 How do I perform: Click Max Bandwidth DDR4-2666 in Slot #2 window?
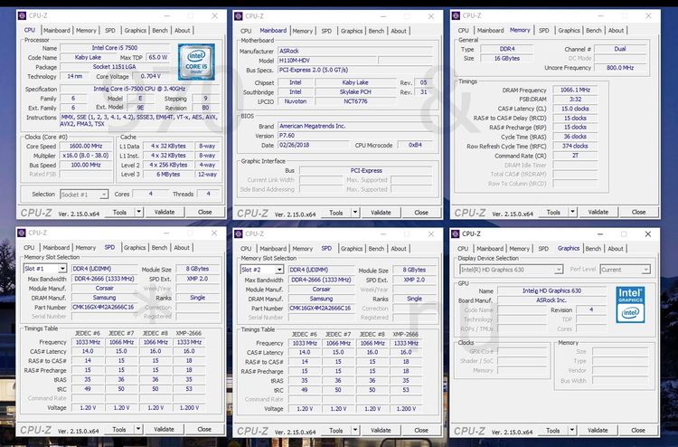(x=321, y=280)
